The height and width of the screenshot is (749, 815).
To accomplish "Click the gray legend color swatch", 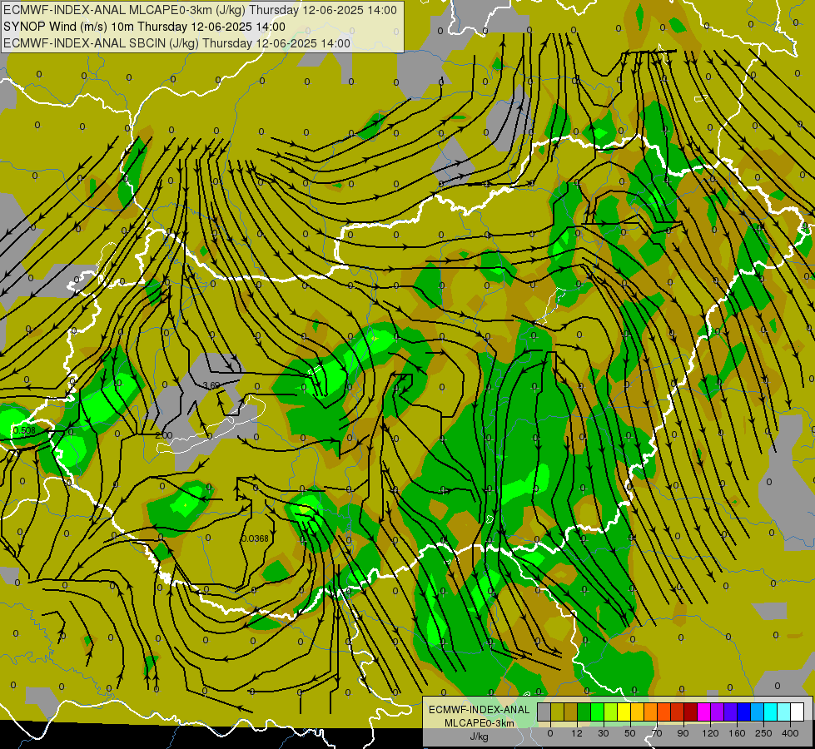I will pyautogui.click(x=544, y=712).
